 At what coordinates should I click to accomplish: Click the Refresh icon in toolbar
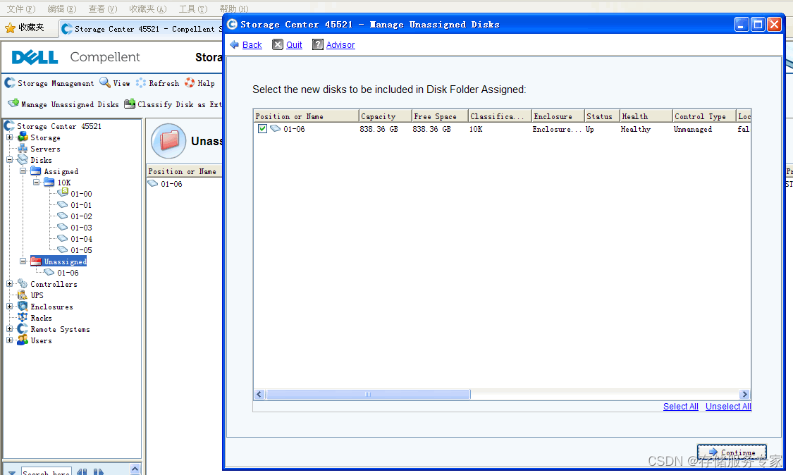(x=140, y=82)
